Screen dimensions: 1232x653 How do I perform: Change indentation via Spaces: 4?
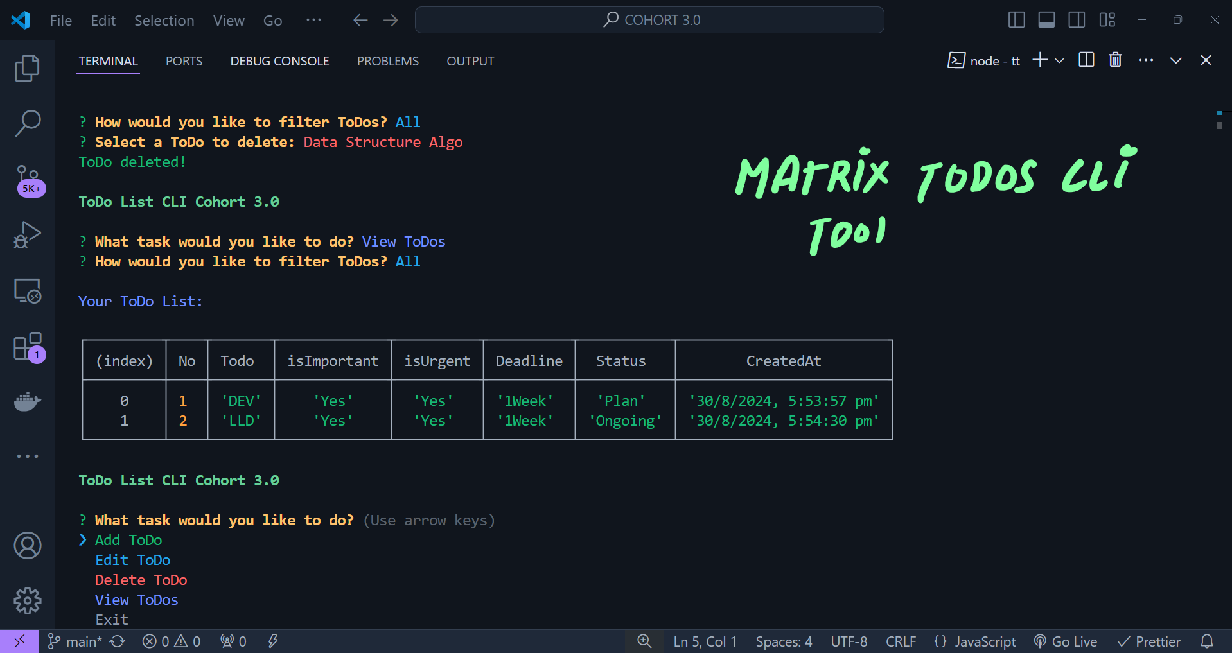click(784, 641)
